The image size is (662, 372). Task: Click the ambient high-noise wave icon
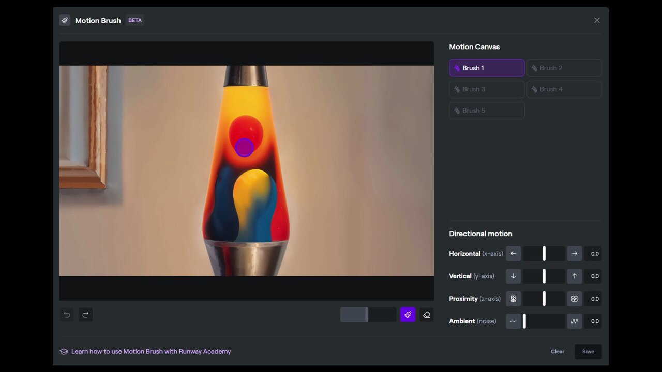tap(574, 321)
